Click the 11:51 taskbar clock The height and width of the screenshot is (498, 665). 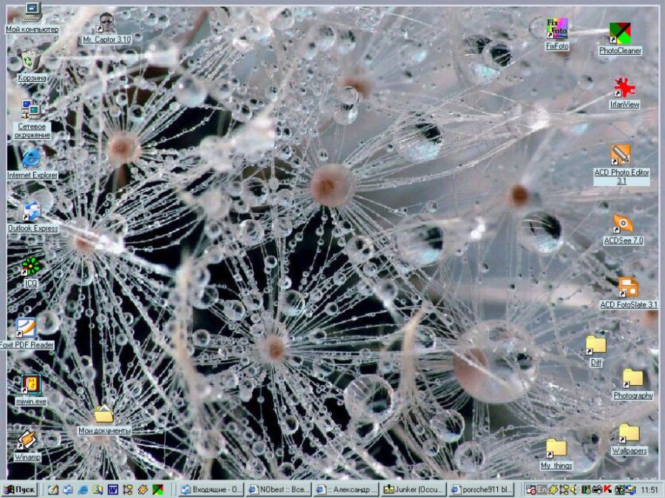tap(649, 490)
